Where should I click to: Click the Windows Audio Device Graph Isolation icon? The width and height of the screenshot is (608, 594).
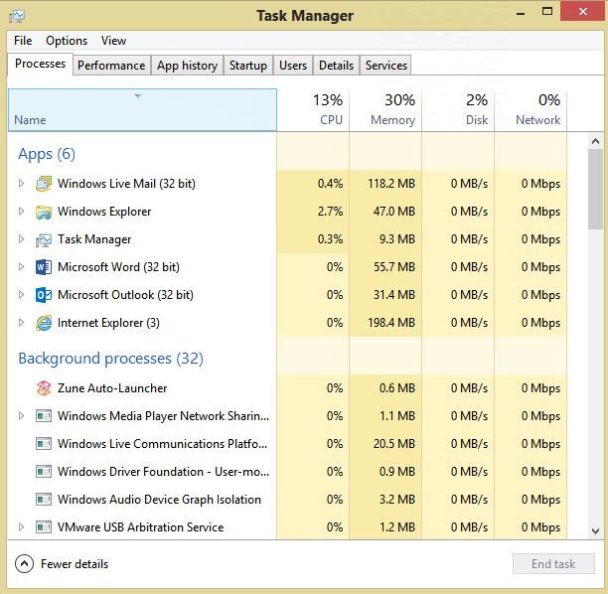[44, 500]
